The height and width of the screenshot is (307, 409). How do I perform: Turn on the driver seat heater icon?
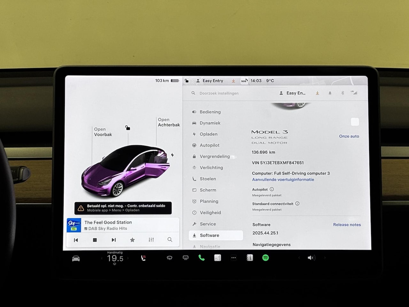tap(143, 258)
